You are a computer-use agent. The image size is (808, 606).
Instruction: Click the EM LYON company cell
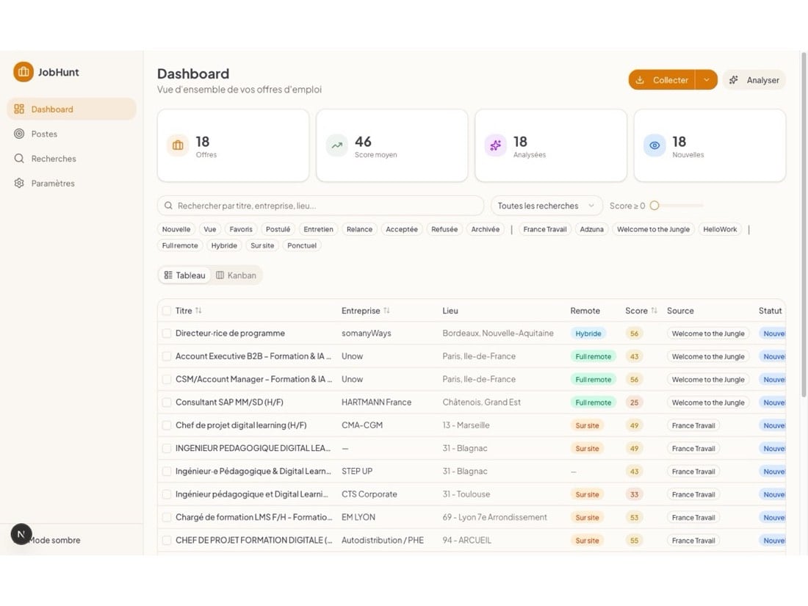point(358,517)
